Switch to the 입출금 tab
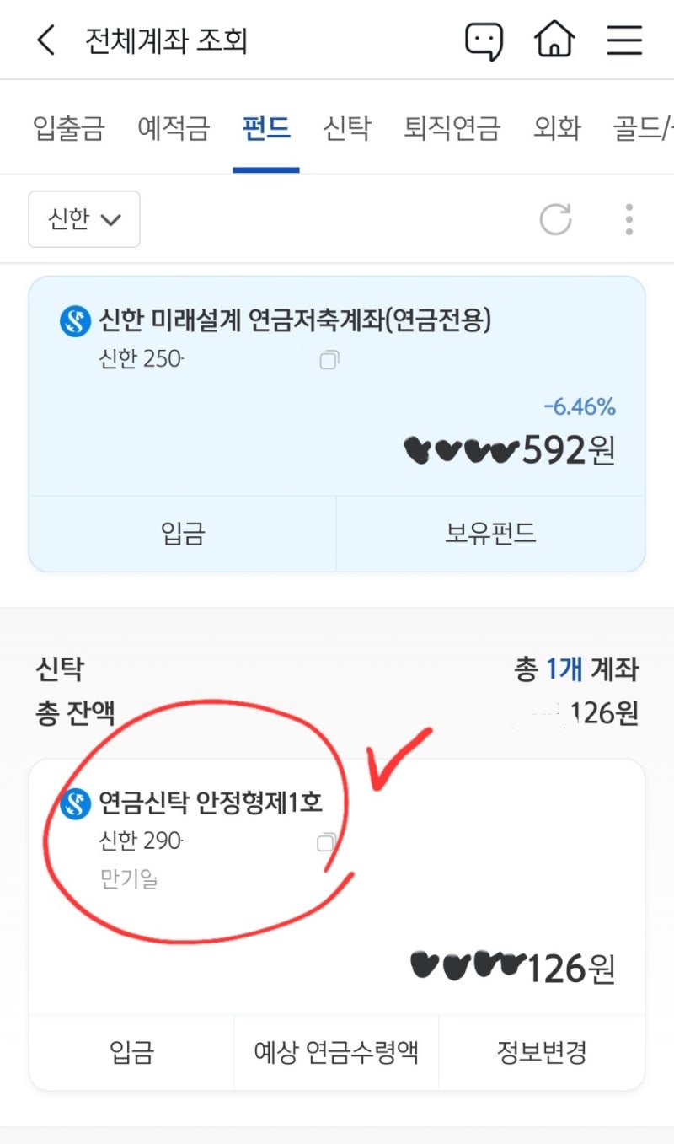Image resolution: width=674 pixels, height=1144 pixels. [69, 129]
